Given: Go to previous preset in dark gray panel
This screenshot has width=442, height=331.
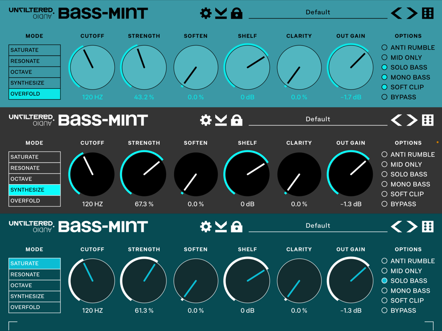Looking at the screenshot, I should click(x=396, y=120).
